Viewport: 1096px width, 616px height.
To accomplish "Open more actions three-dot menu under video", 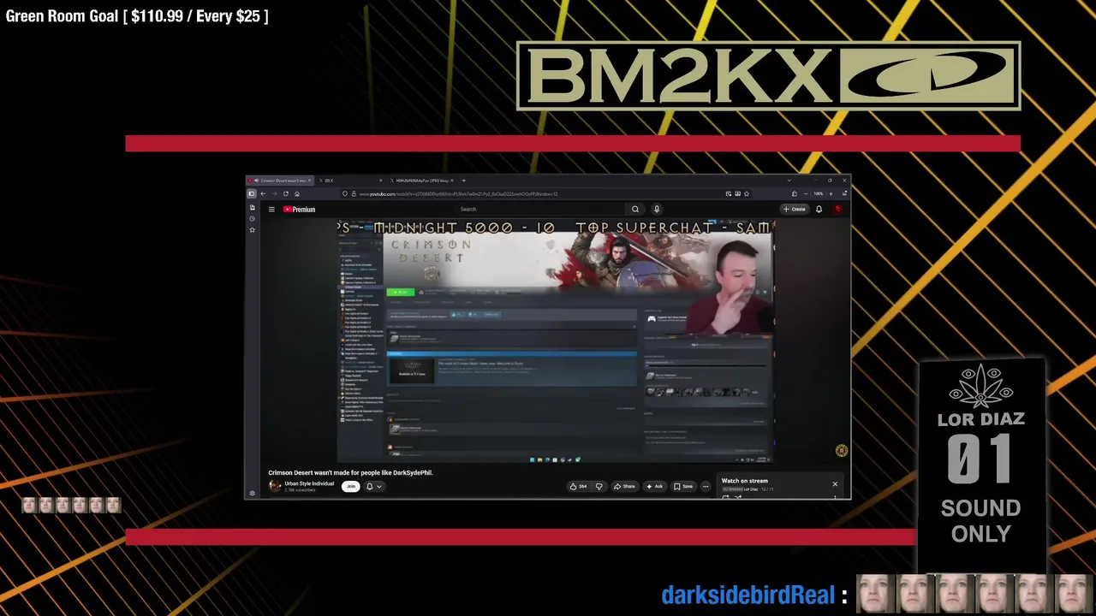I will (706, 486).
